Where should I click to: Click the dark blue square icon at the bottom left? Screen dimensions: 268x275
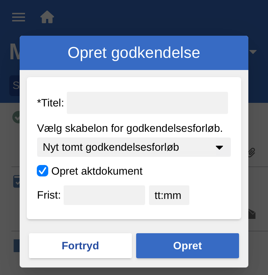click(16, 246)
